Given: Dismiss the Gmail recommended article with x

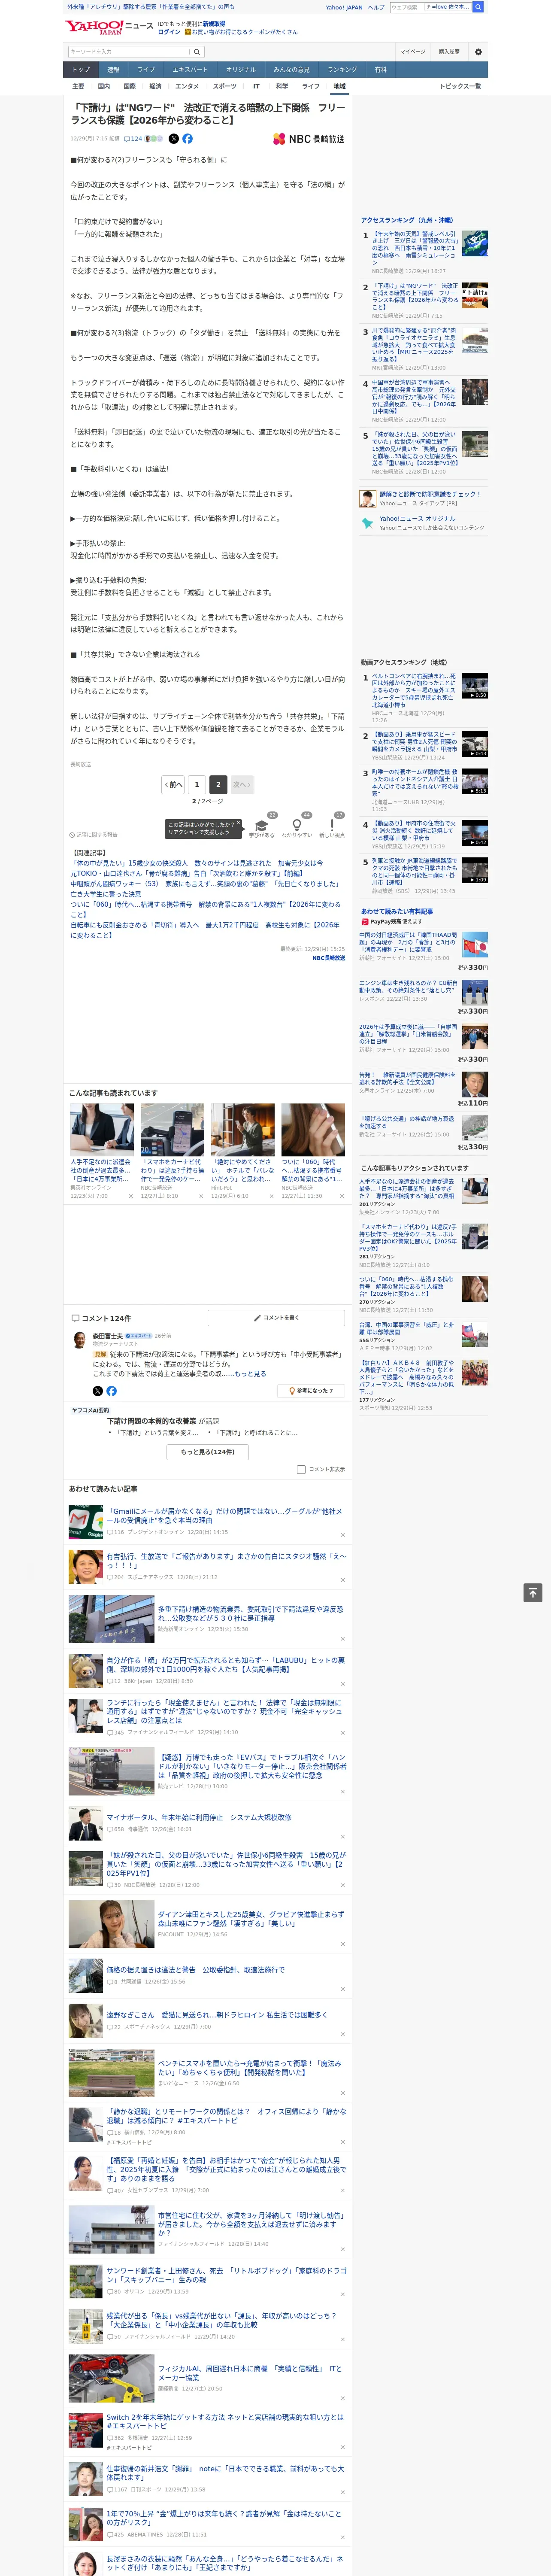Looking at the screenshot, I should click(x=342, y=1535).
